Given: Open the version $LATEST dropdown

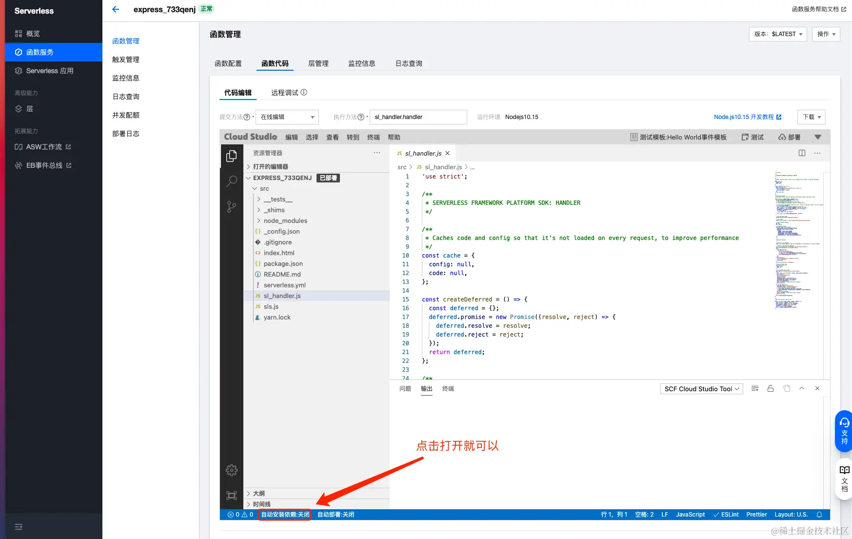Looking at the screenshot, I should tap(778, 34).
